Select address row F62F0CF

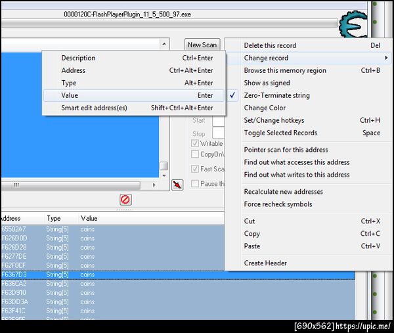[x=113, y=265]
